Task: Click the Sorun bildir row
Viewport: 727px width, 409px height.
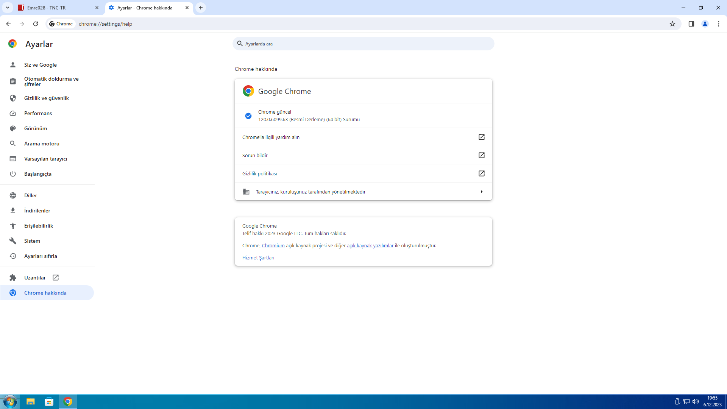Action: pos(363,155)
